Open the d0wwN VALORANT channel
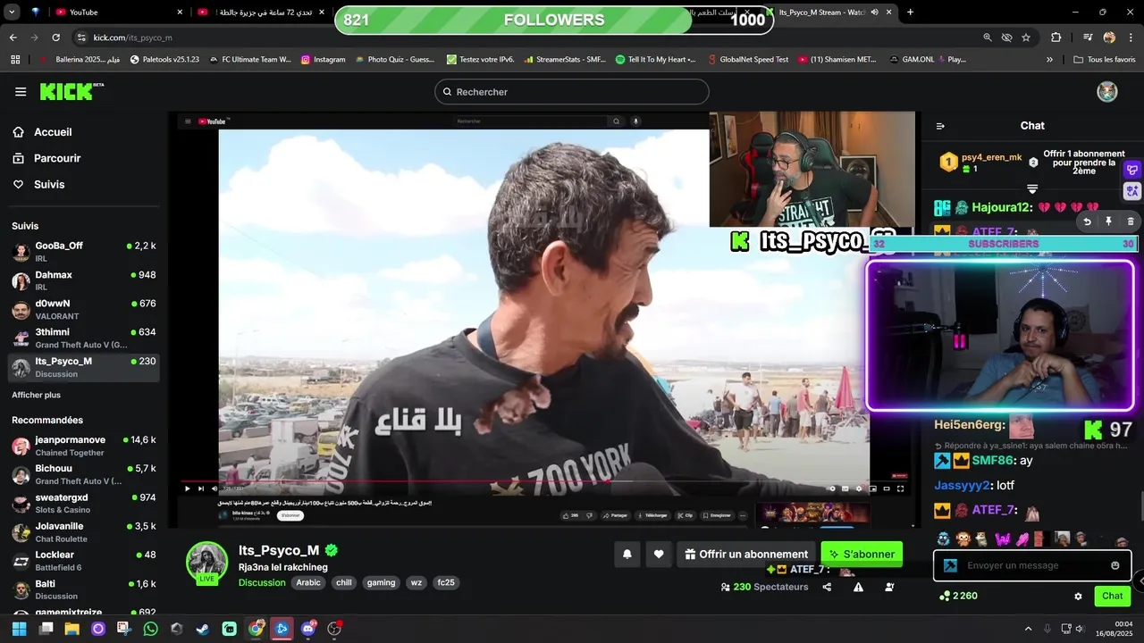Viewport: 1144px width, 643px height. 84,309
